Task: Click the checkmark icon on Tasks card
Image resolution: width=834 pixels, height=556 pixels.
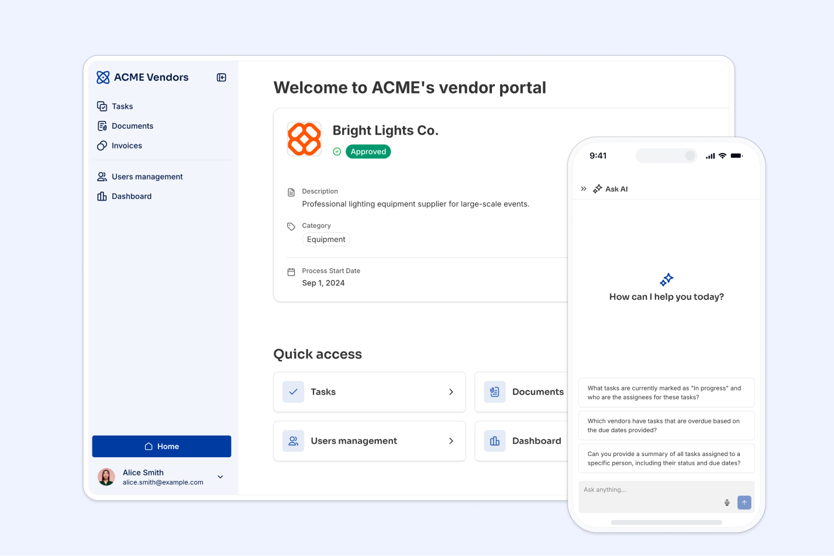Action: click(x=294, y=392)
